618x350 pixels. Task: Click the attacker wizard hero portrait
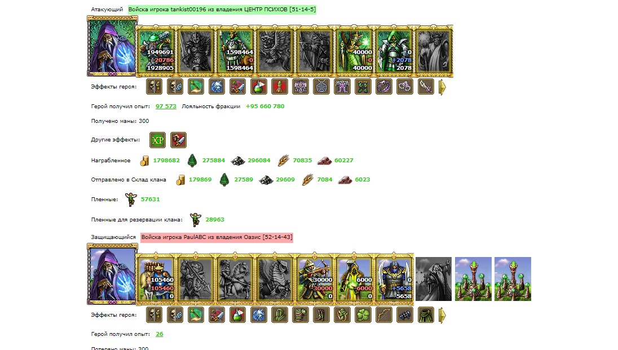(112, 46)
